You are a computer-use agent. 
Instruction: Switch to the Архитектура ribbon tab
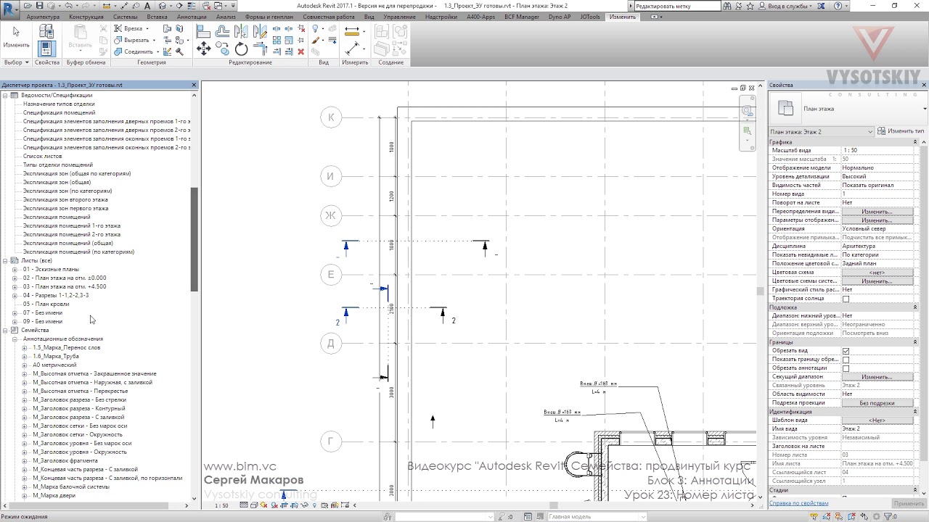(43, 17)
